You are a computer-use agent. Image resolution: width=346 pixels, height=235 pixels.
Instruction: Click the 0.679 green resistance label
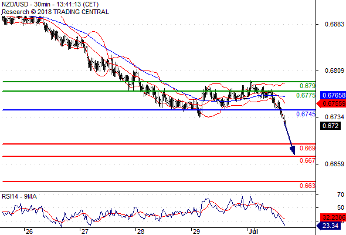(307, 86)
